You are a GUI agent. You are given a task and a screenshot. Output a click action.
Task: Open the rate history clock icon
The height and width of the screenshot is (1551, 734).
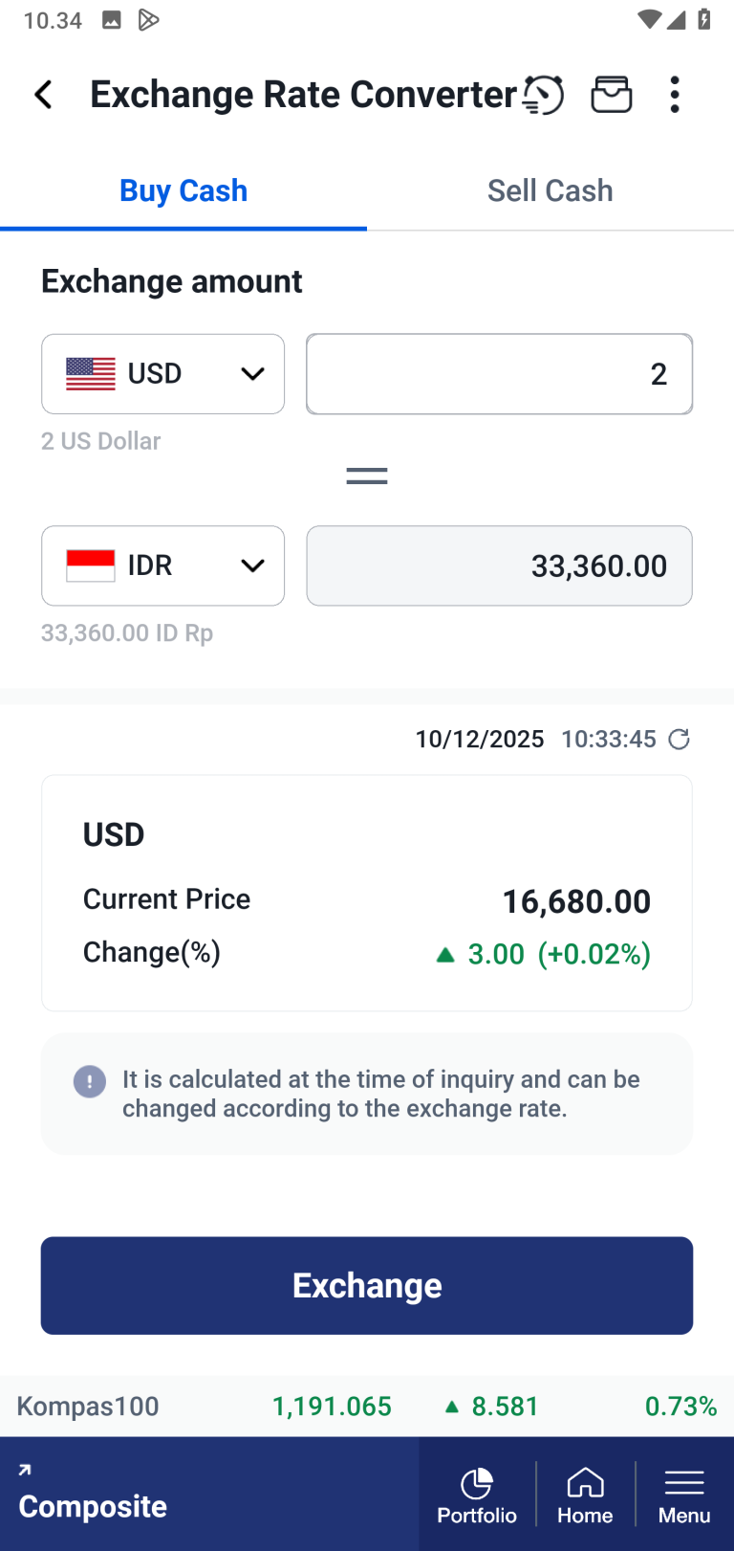544,95
